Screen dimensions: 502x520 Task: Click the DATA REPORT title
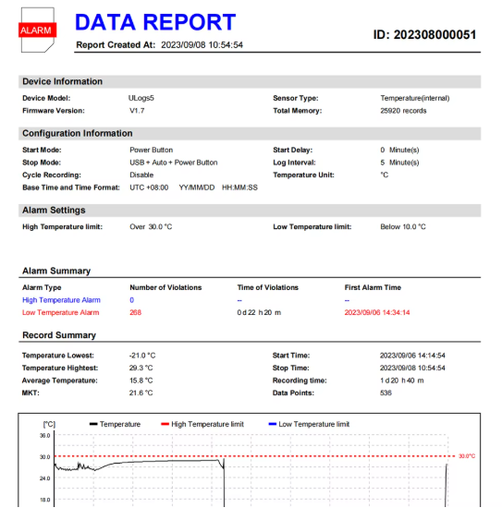(155, 22)
